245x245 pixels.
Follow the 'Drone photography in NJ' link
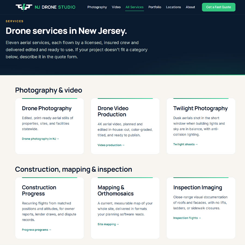pos(40,139)
